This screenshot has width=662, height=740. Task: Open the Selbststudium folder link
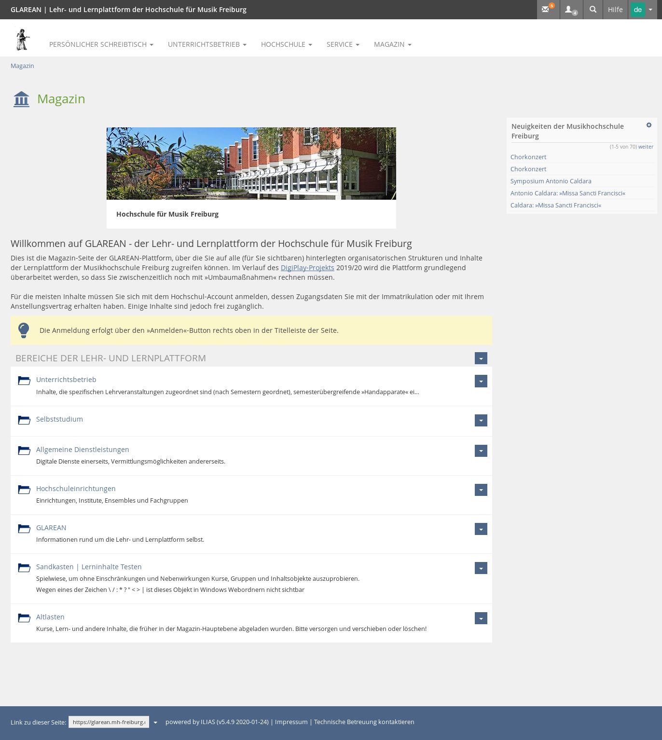59,419
